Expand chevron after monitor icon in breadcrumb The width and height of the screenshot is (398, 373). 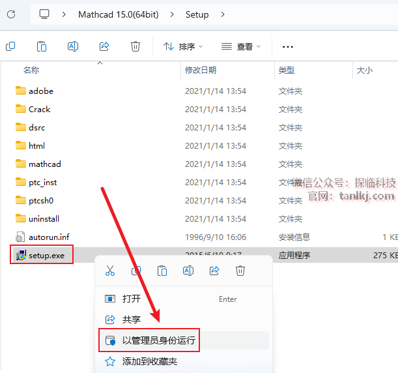tap(64, 14)
